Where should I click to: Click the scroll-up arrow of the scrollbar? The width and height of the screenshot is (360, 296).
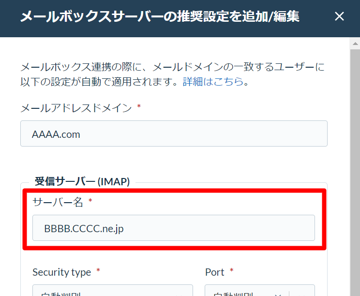tap(355, 44)
